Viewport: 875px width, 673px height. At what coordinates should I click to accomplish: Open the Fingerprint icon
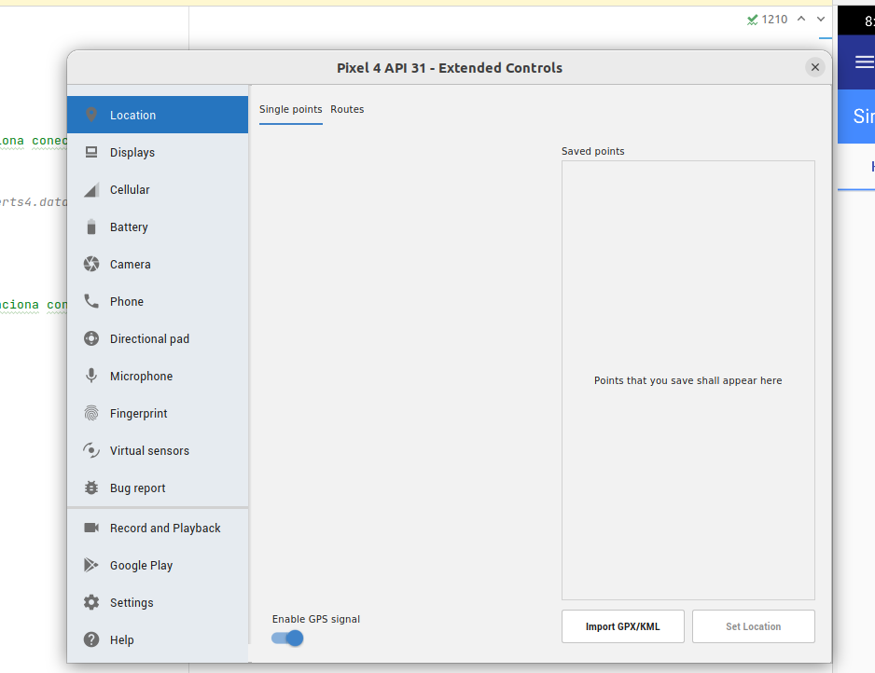click(90, 413)
